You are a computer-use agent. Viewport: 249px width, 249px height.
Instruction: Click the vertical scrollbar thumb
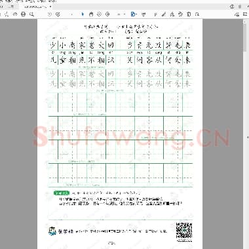tap(244, 37)
